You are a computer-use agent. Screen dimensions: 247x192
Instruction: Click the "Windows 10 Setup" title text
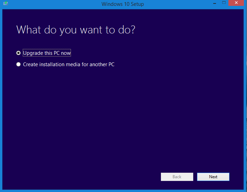123,4
